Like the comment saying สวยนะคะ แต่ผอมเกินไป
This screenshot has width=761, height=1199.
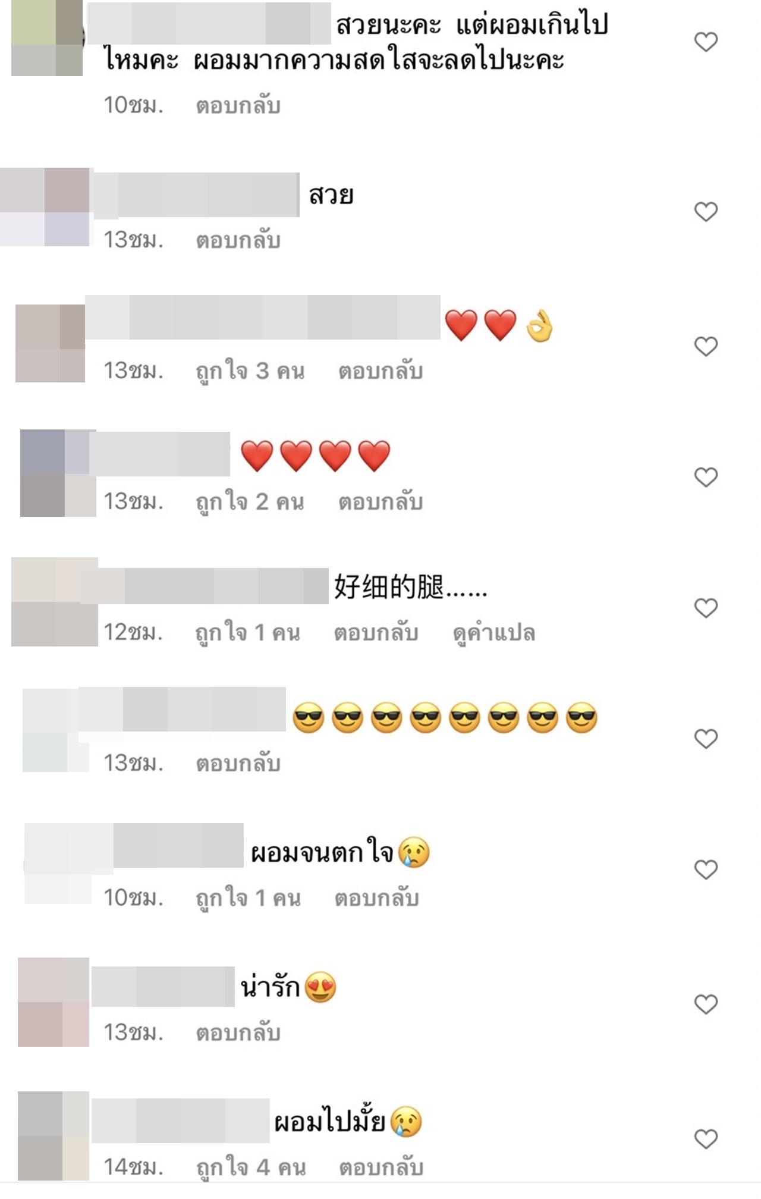click(706, 42)
